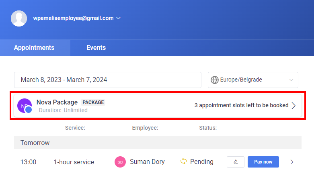Click '3 appointment slots left to be booked'
314x184 pixels.
241,106
